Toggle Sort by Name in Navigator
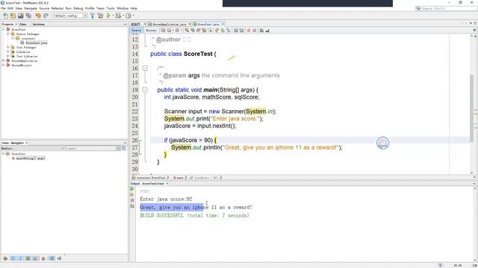The height and width of the screenshot is (268, 478). tap(52, 258)
